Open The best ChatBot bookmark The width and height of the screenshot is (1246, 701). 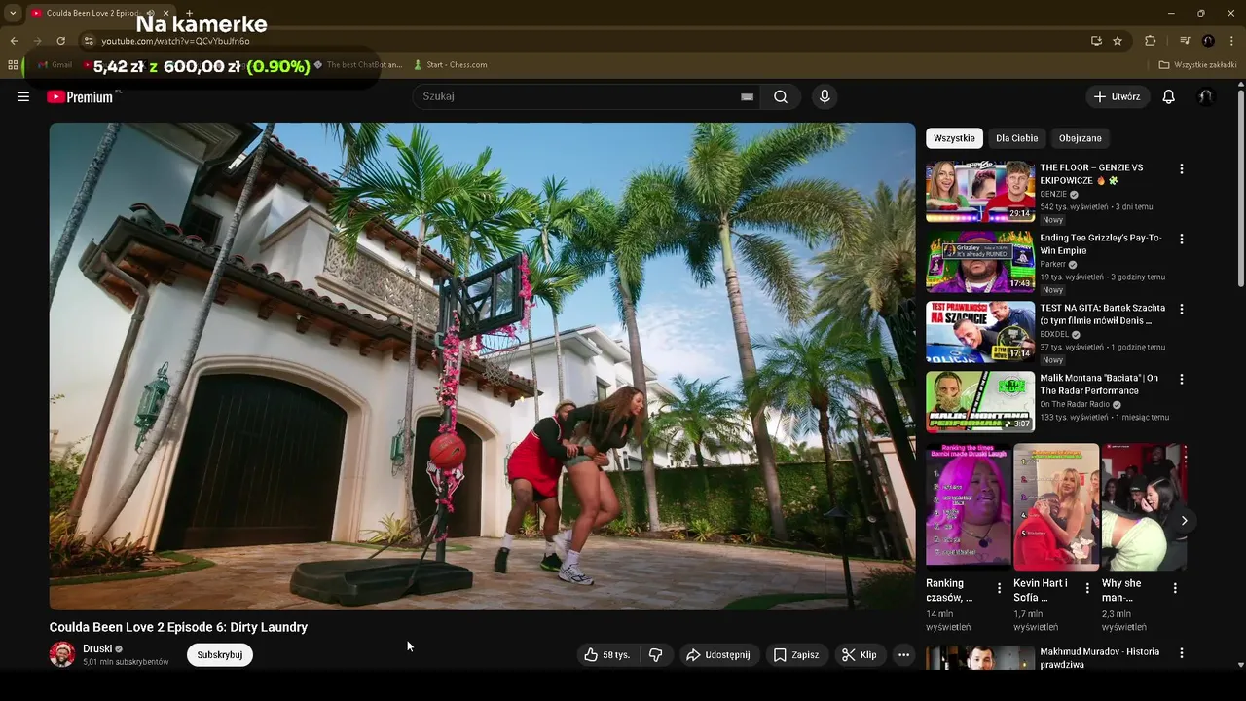point(357,65)
